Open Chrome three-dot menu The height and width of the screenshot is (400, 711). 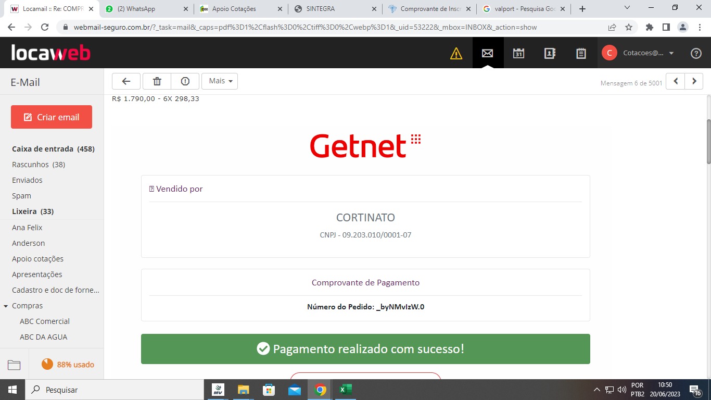pyautogui.click(x=700, y=27)
